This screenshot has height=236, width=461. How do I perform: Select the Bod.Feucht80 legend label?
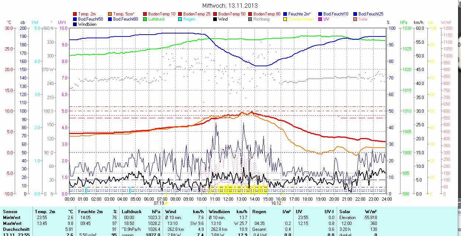tap(125, 19)
